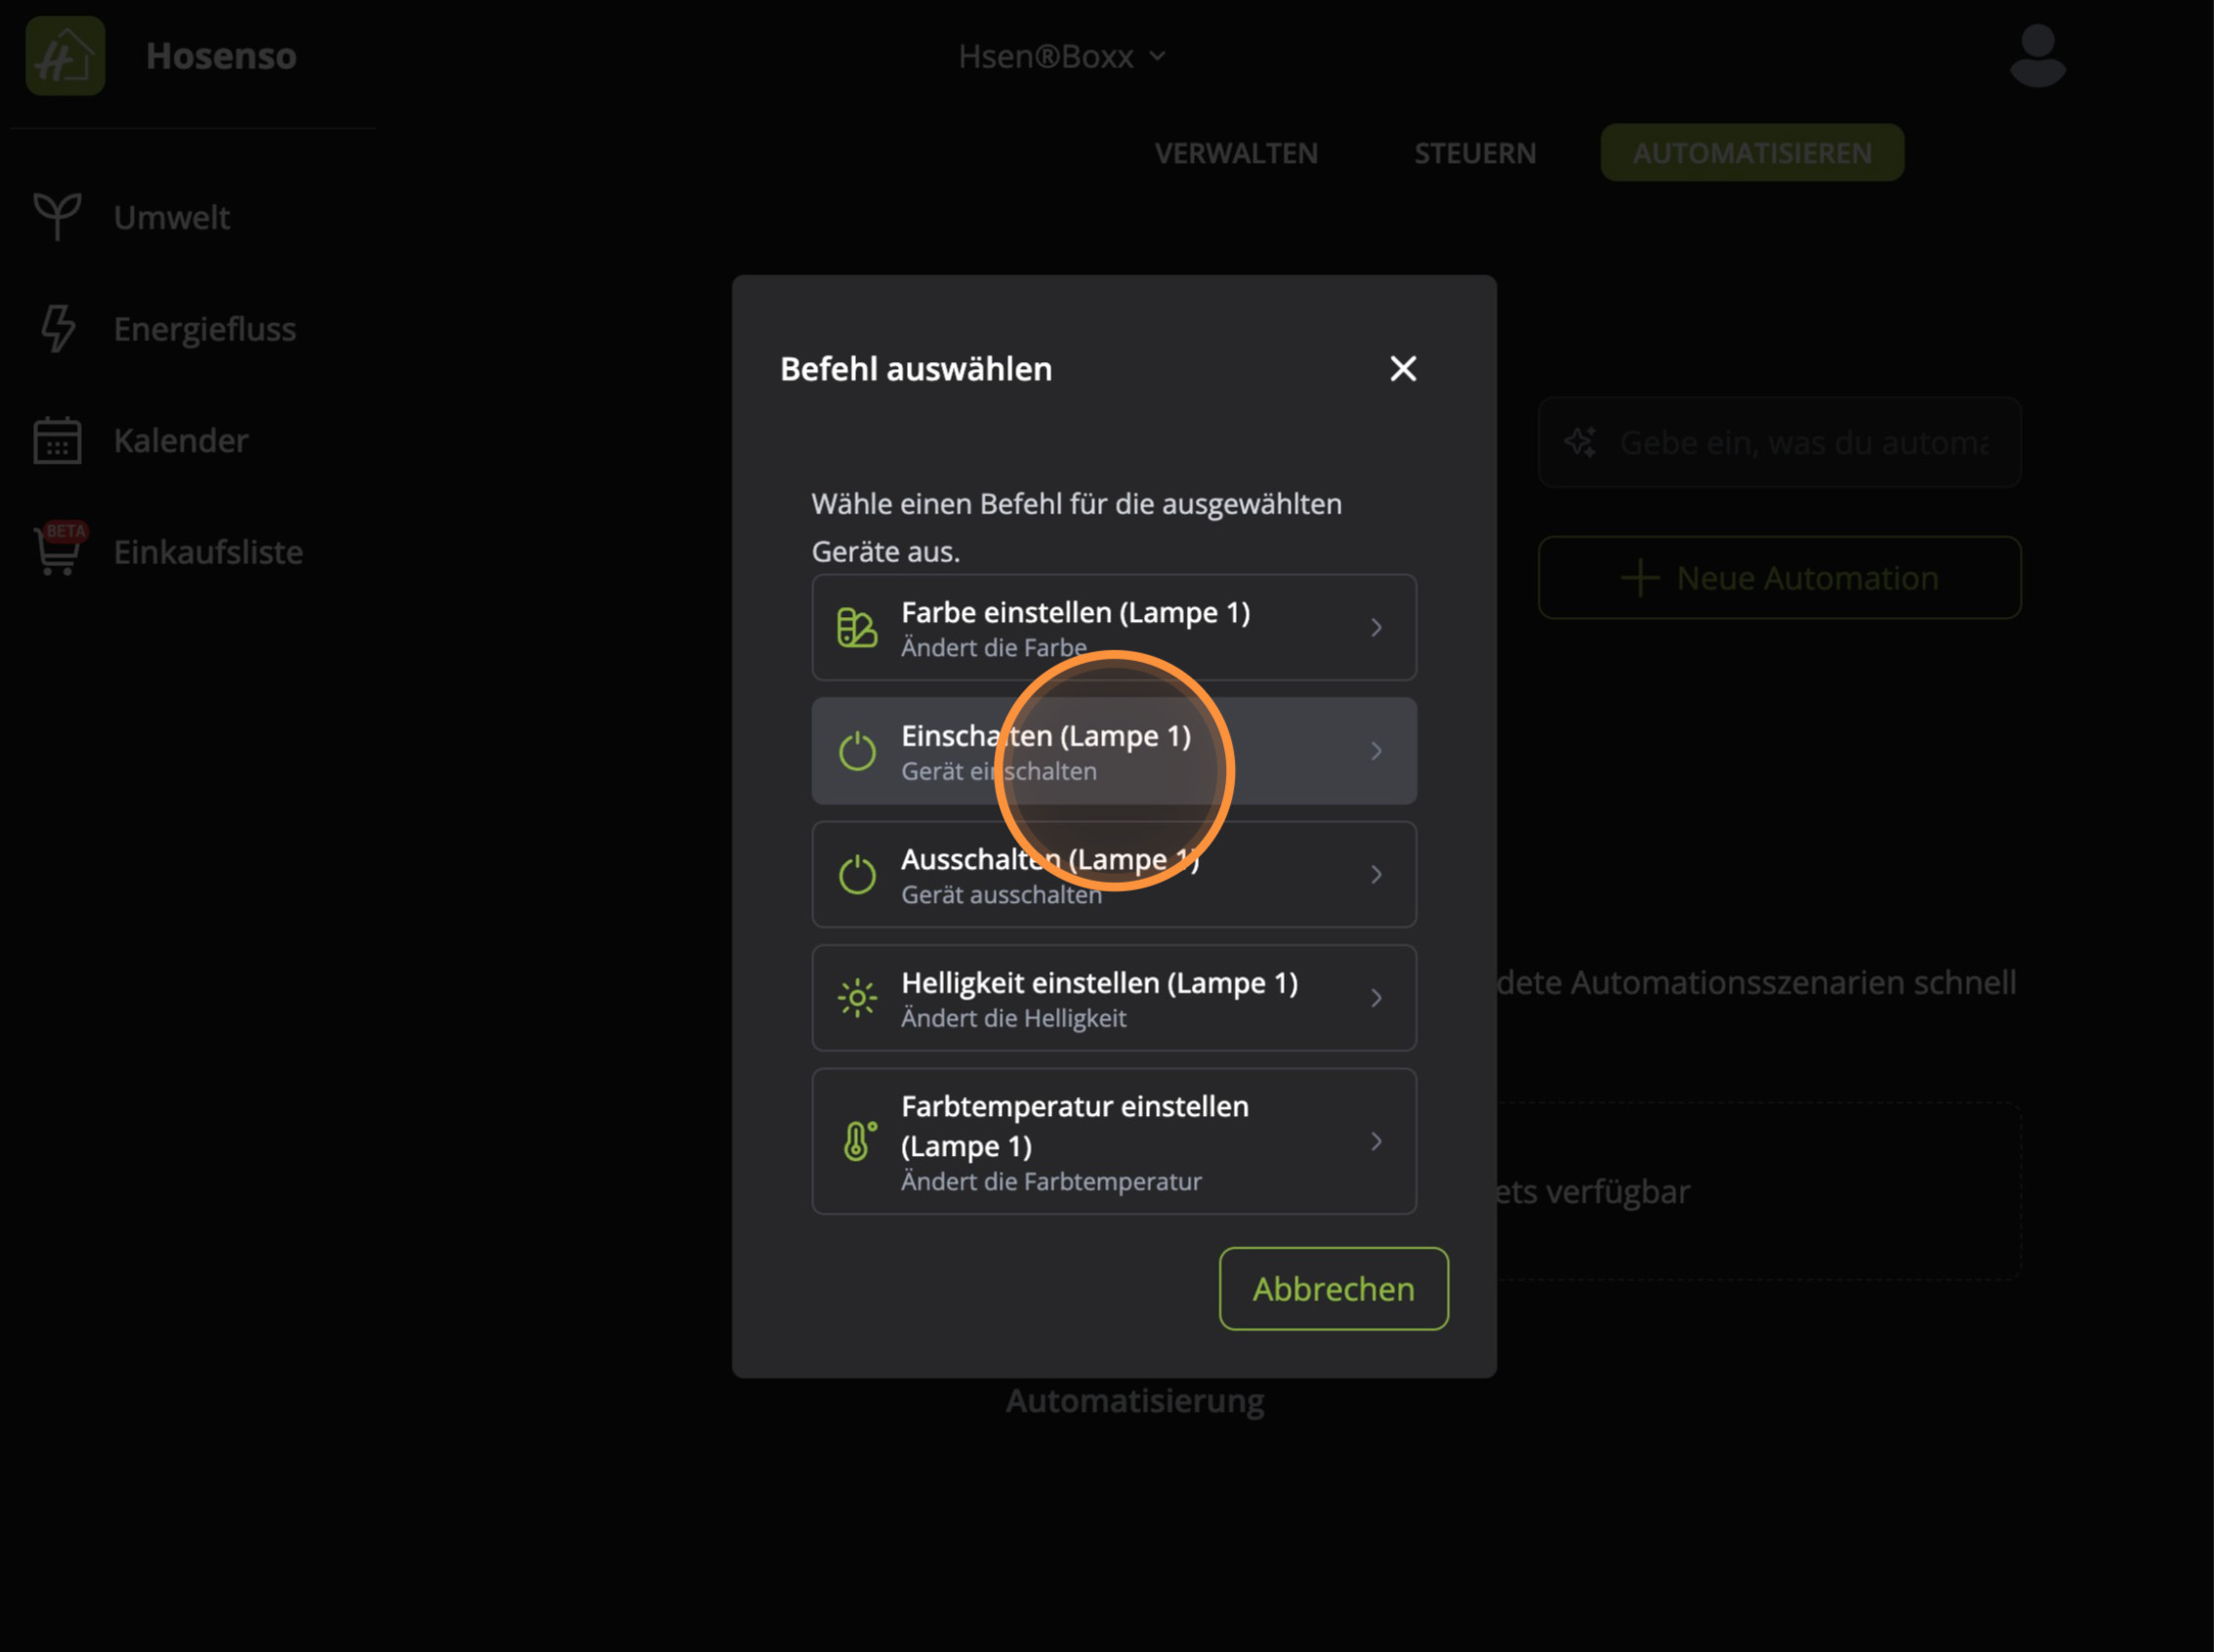Click the sun brightness icon for Helligkeit
The width and height of the screenshot is (2214, 1652).
(x=857, y=998)
